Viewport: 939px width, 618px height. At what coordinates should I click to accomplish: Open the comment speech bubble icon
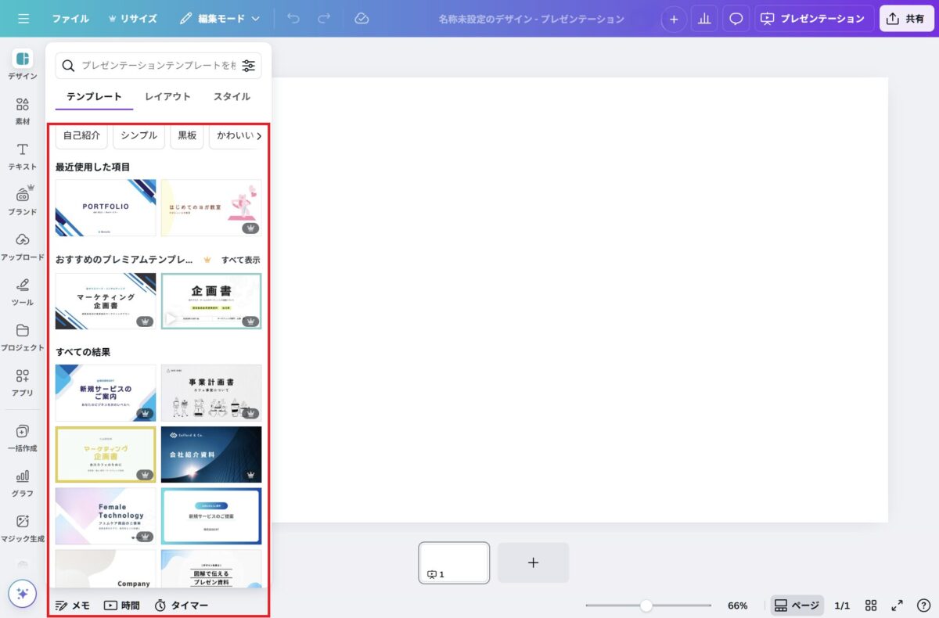click(x=736, y=19)
